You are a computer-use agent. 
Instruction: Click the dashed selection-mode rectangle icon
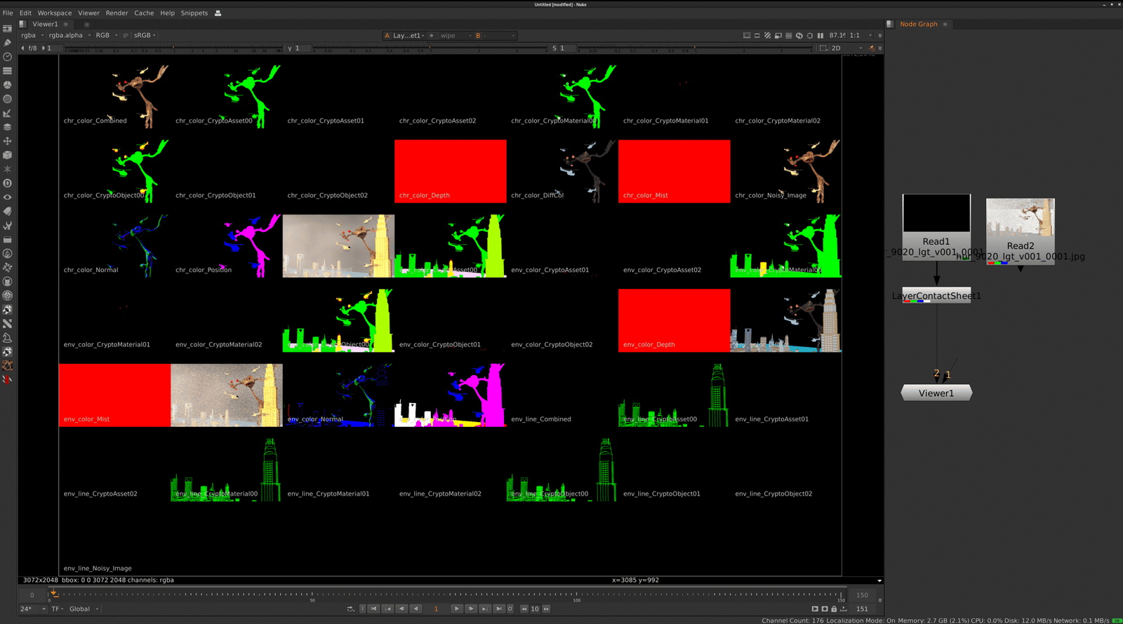823,48
